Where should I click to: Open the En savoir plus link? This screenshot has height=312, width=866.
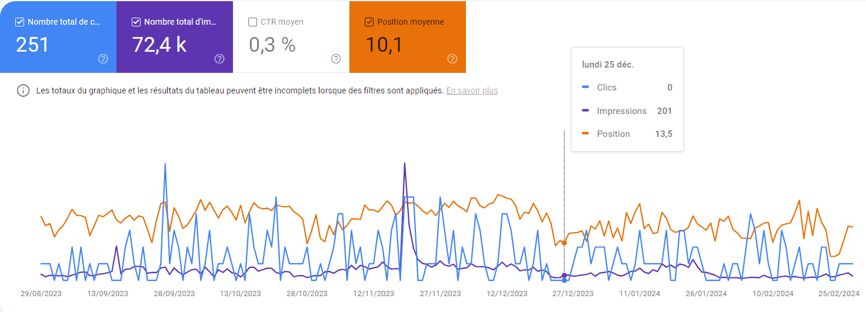(x=472, y=91)
